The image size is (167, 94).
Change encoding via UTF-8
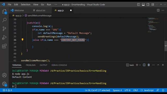pyautogui.click(x=128, y=90)
